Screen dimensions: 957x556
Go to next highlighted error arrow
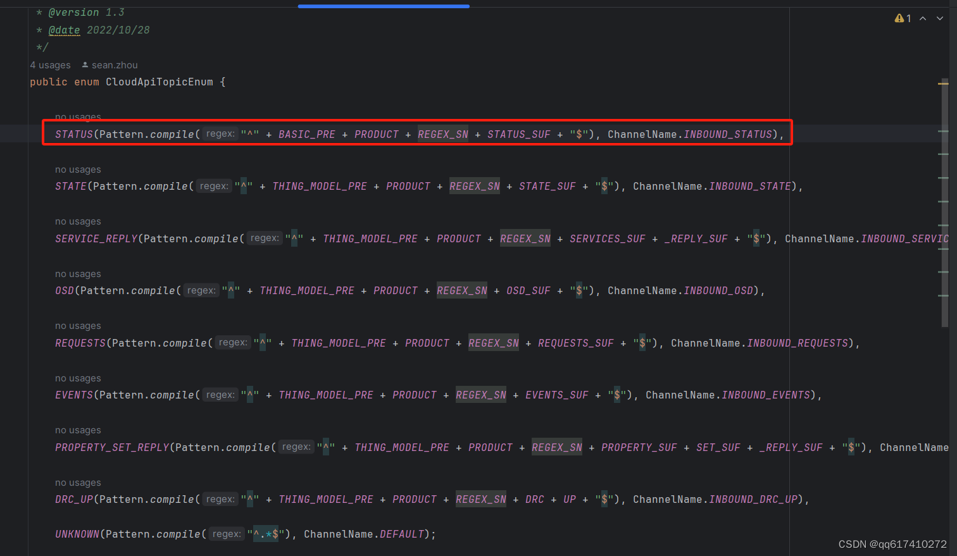[940, 18]
